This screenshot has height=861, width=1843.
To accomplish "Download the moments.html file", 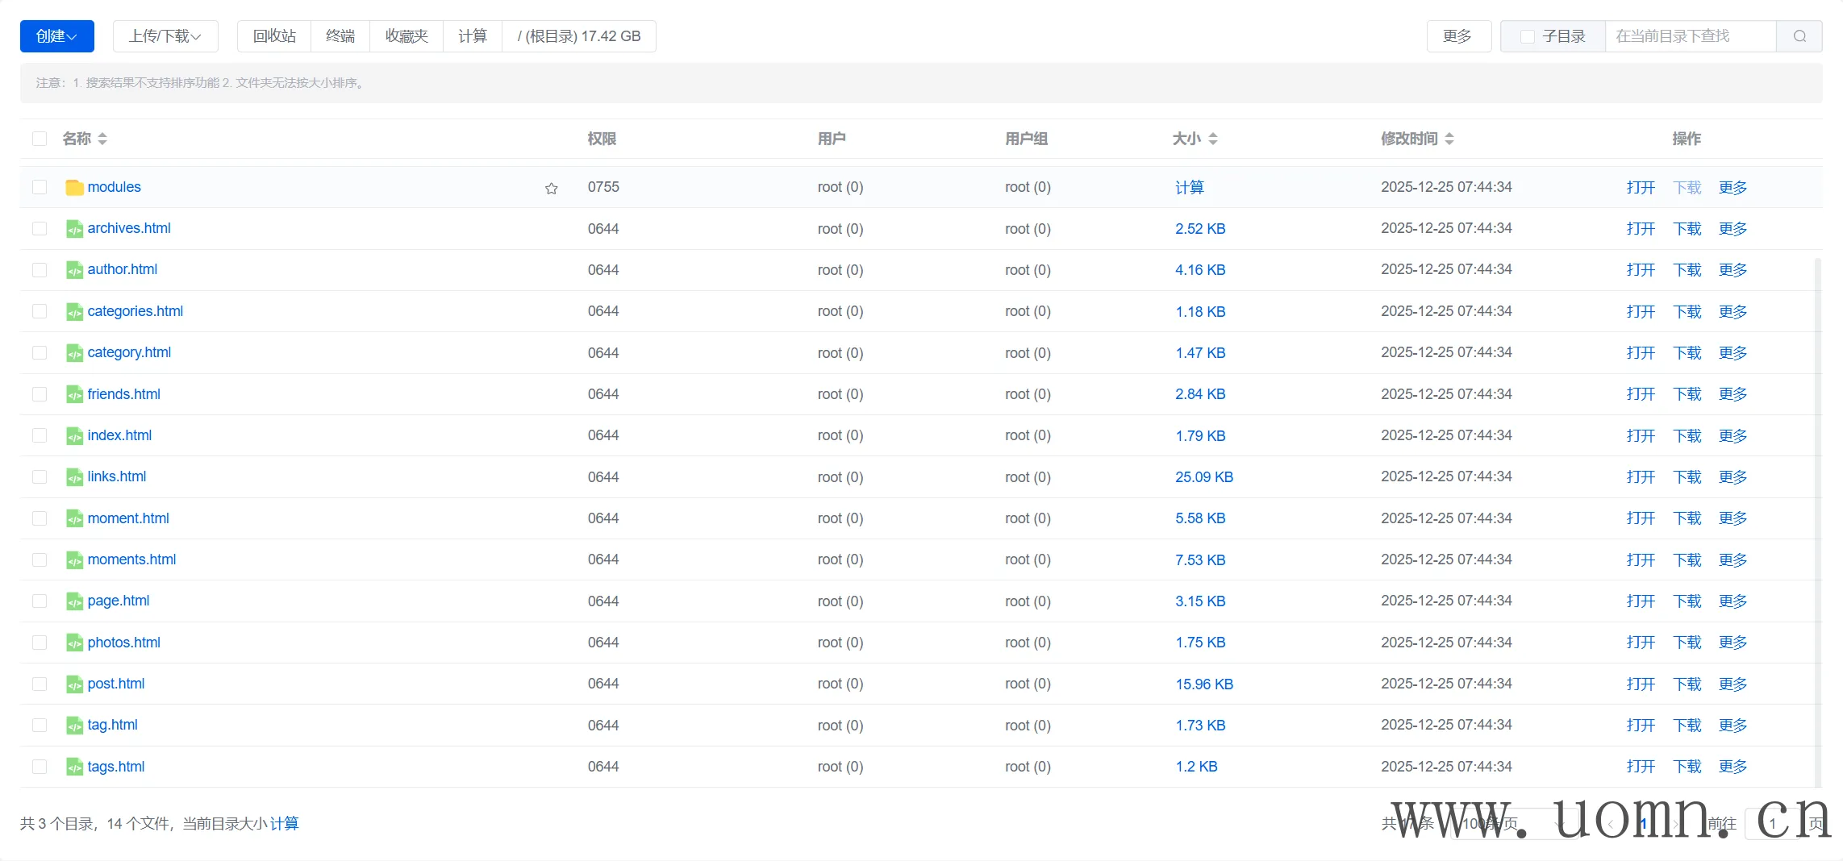I will pos(1687,560).
